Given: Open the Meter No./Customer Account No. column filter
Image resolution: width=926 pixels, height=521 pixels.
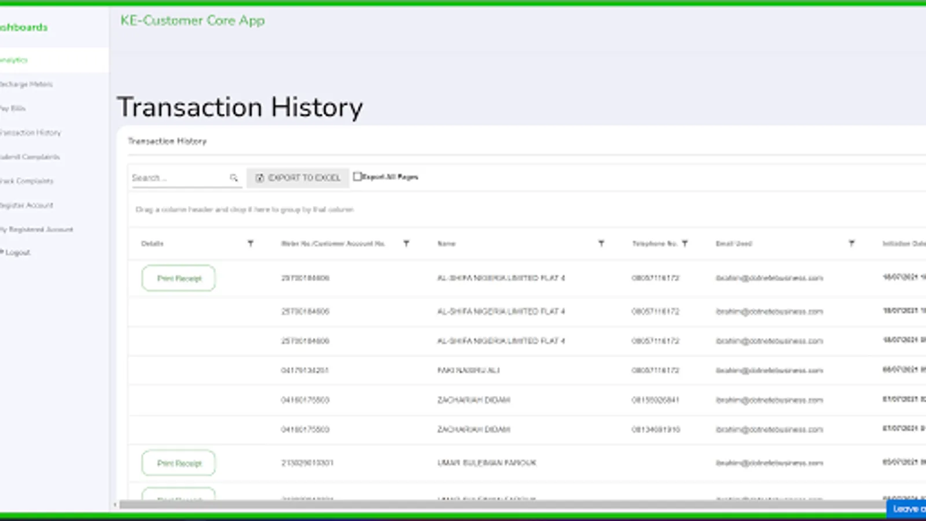Looking at the screenshot, I should click(406, 244).
